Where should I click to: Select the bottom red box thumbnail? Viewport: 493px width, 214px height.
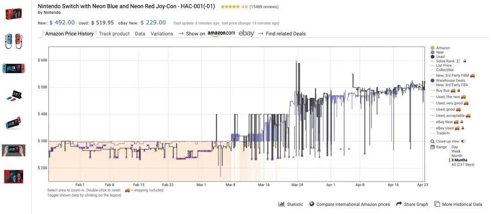tap(14, 177)
